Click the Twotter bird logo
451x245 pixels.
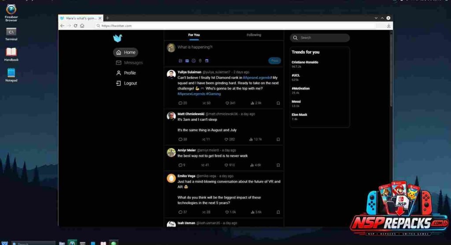click(x=118, y=38)
